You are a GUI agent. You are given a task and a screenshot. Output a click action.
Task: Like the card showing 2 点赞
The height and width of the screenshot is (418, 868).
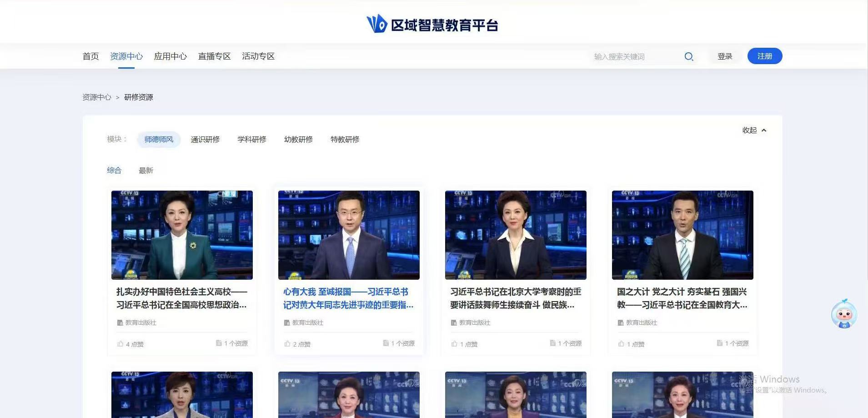tap(287, 344)
